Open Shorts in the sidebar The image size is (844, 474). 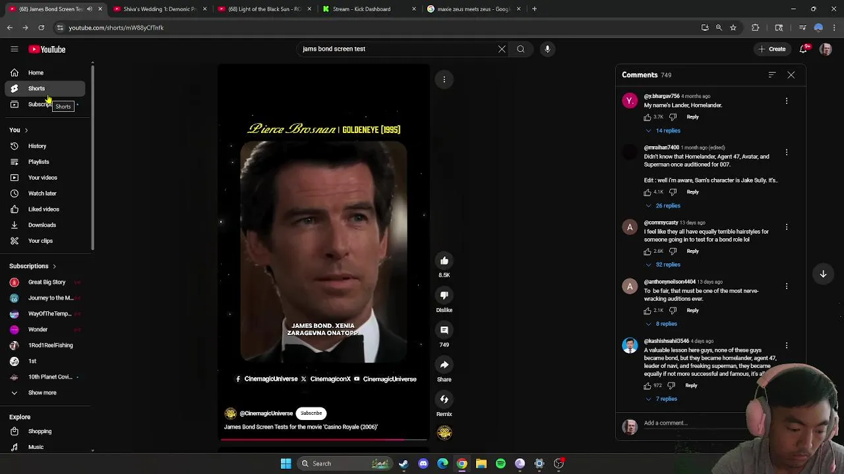(45, 89)
